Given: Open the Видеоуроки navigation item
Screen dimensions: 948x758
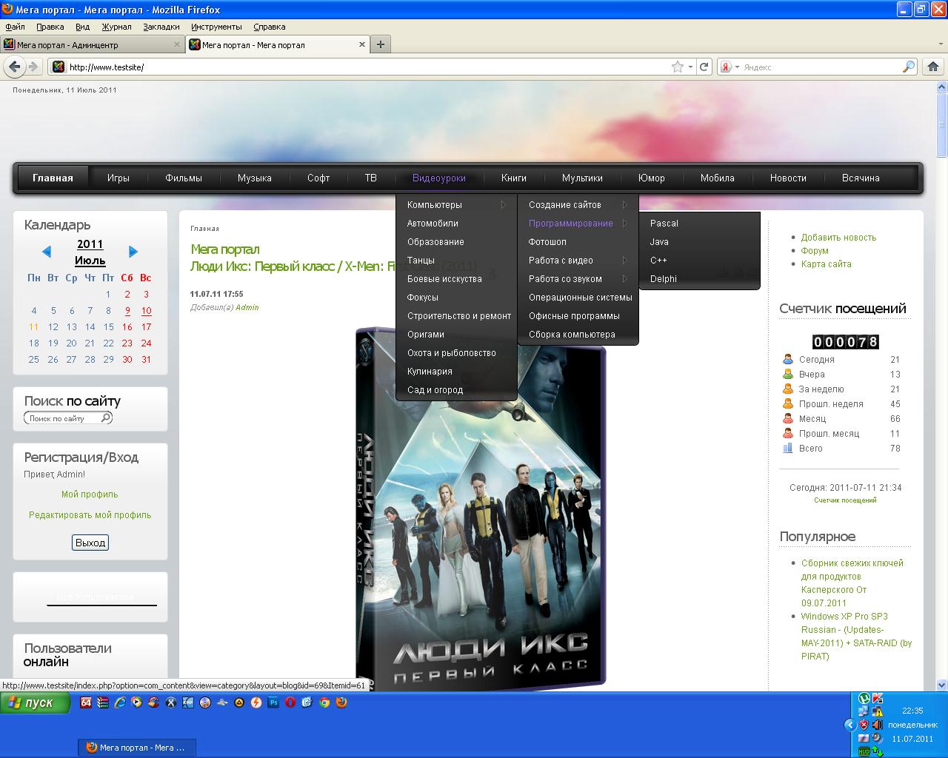Looking at the screenshot, I should click(x=439, y=178).
